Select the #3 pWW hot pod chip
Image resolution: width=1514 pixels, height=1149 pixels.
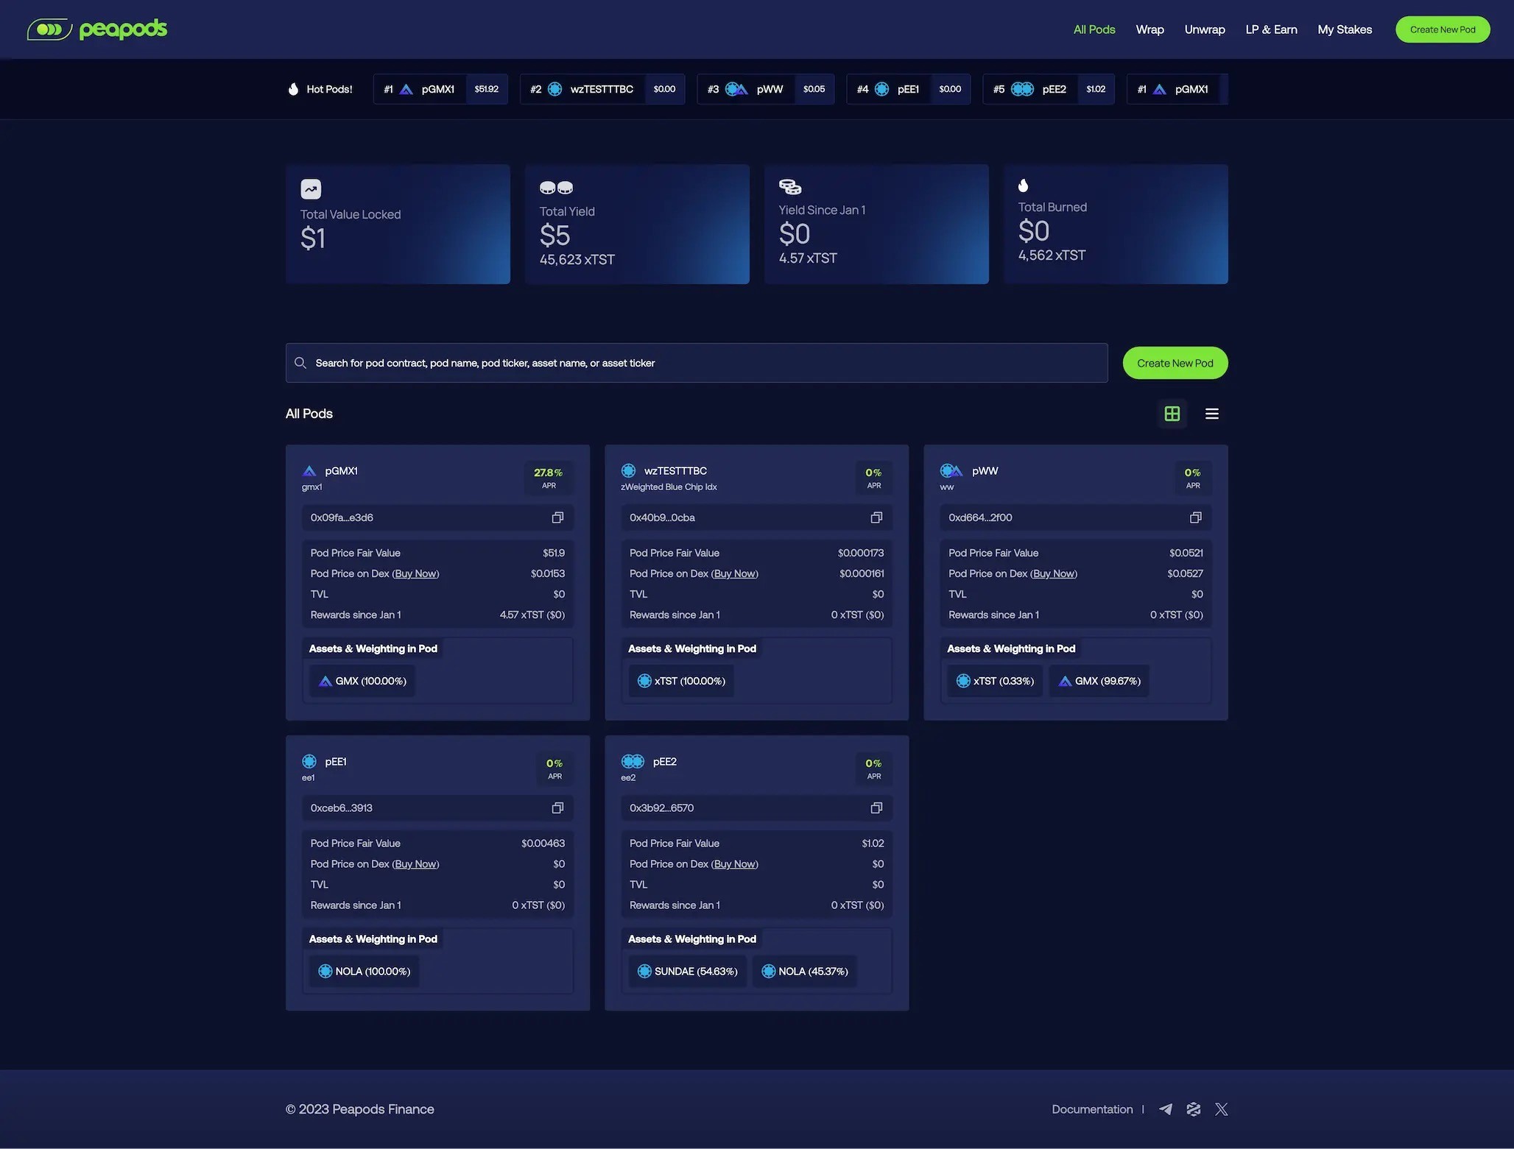coord(765,89)
